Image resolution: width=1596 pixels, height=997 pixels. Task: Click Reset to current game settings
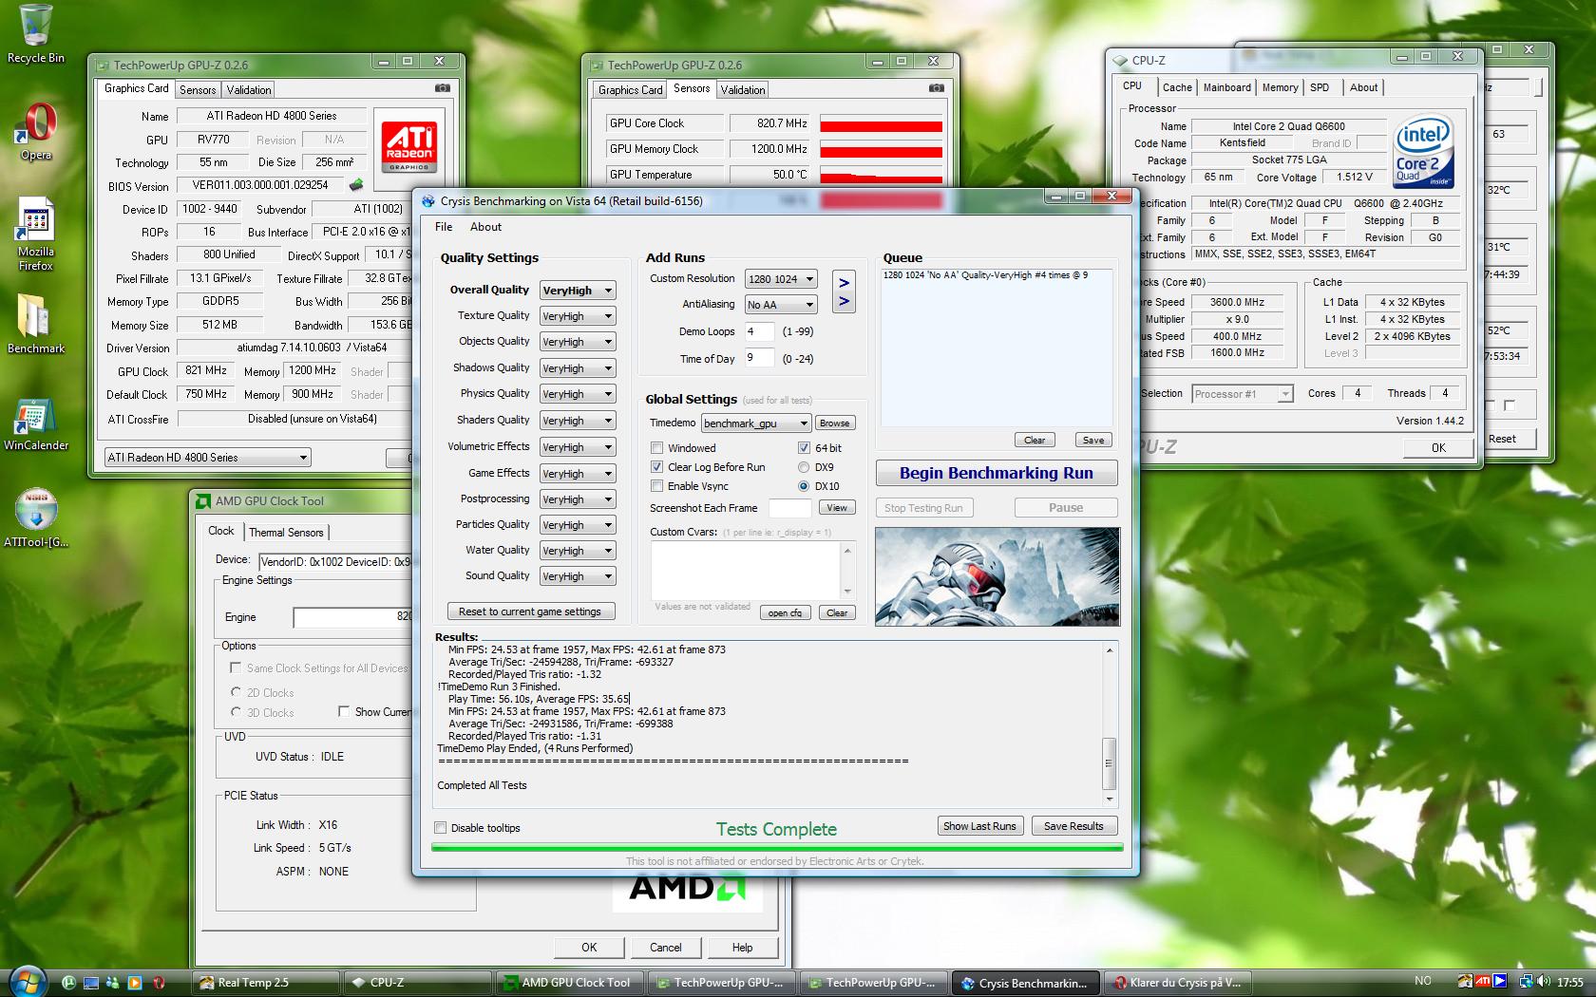coord(530,611)
